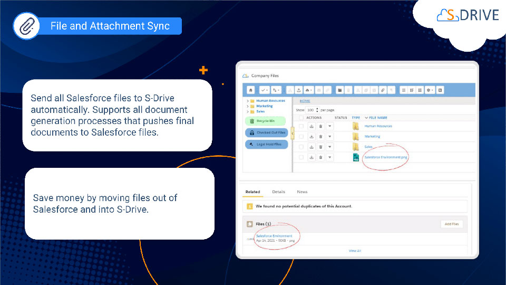The width and height of the screenshot is (506, 285).
Task: Go to Home via toolbar house icon
Action: click(x=251, y=90)
